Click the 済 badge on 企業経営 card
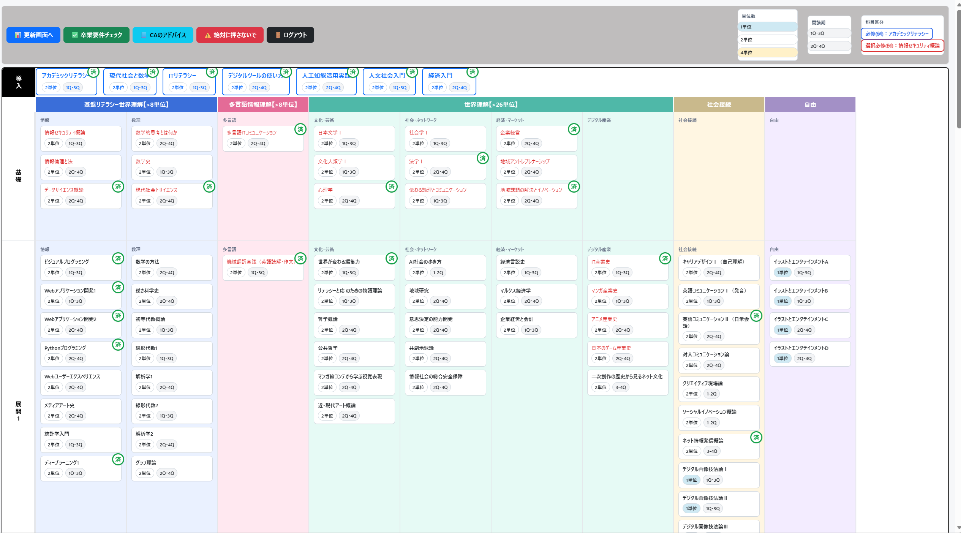Screen dimensions: 961x533 [x=574, y=129]
